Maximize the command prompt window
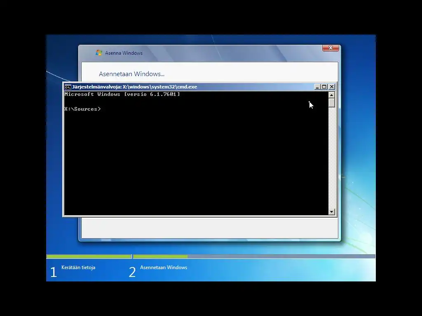 [324, 87]
